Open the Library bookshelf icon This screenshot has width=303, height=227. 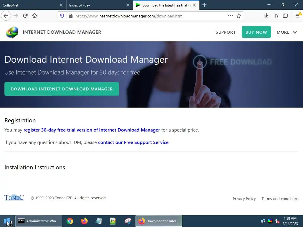276,16
